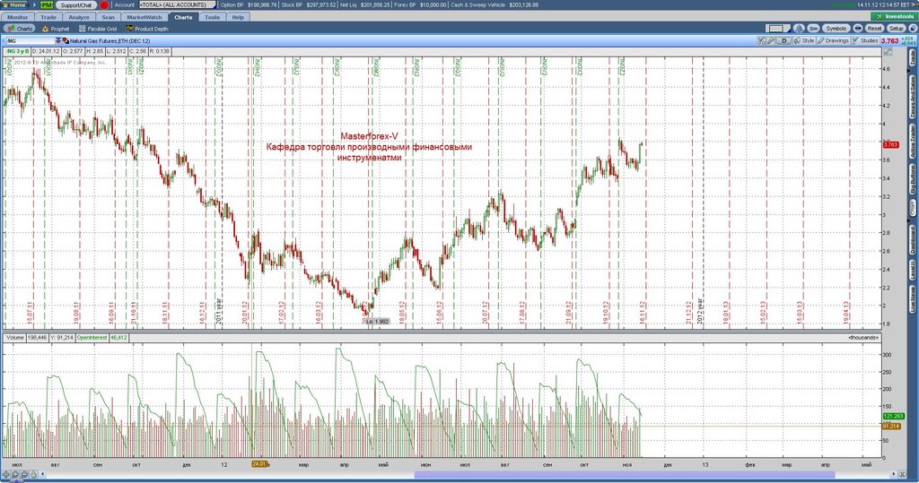Expand the symbol selector arrow next to NG
919x483 pixels.
click(58, 41)
